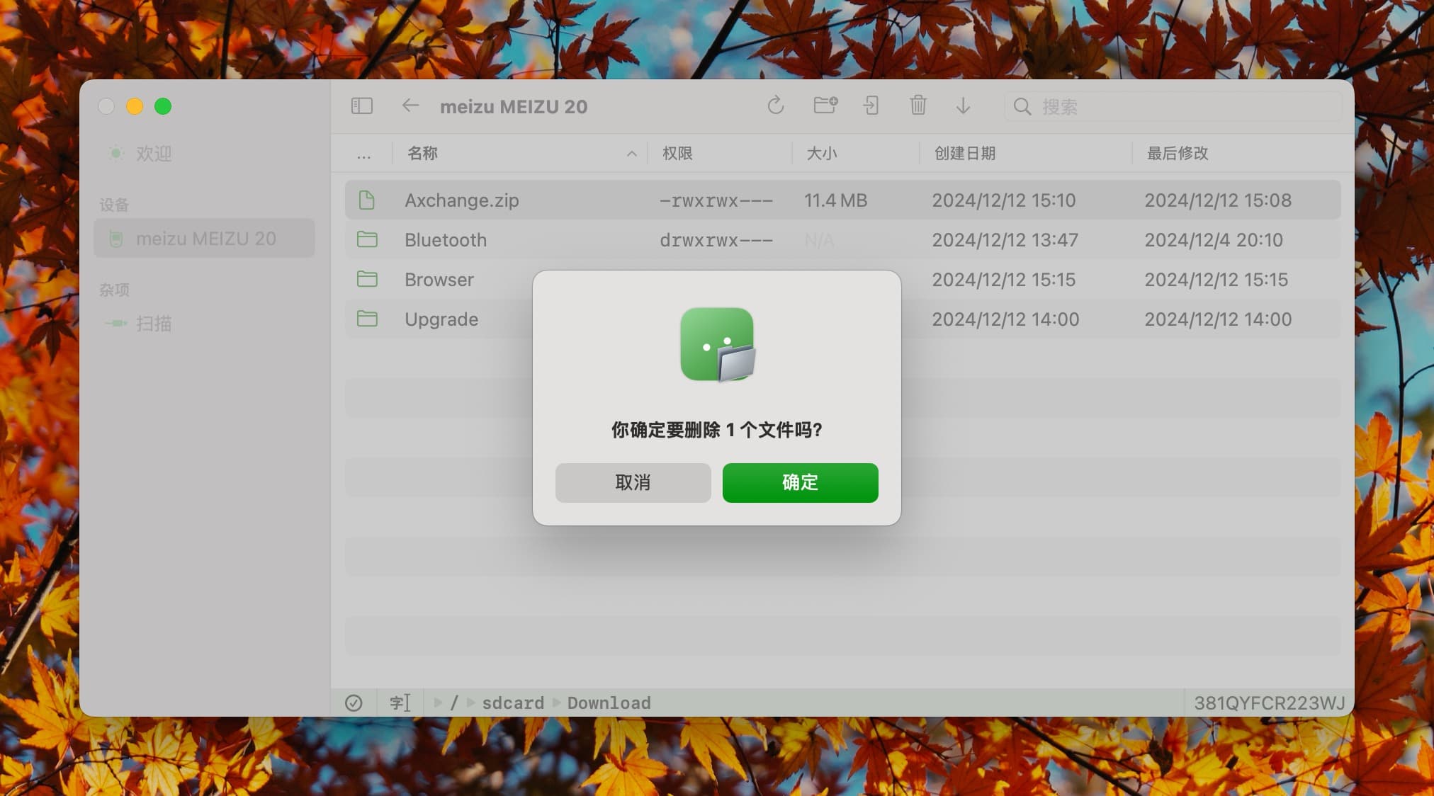
Task: Go back using the left arrow icon
Action: click(410, 106)
